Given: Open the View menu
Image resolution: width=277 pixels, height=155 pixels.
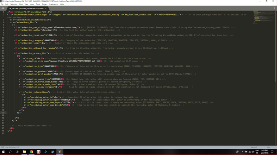Looking at the screenshot, I should pyautogui.click(x=26, y=4).
